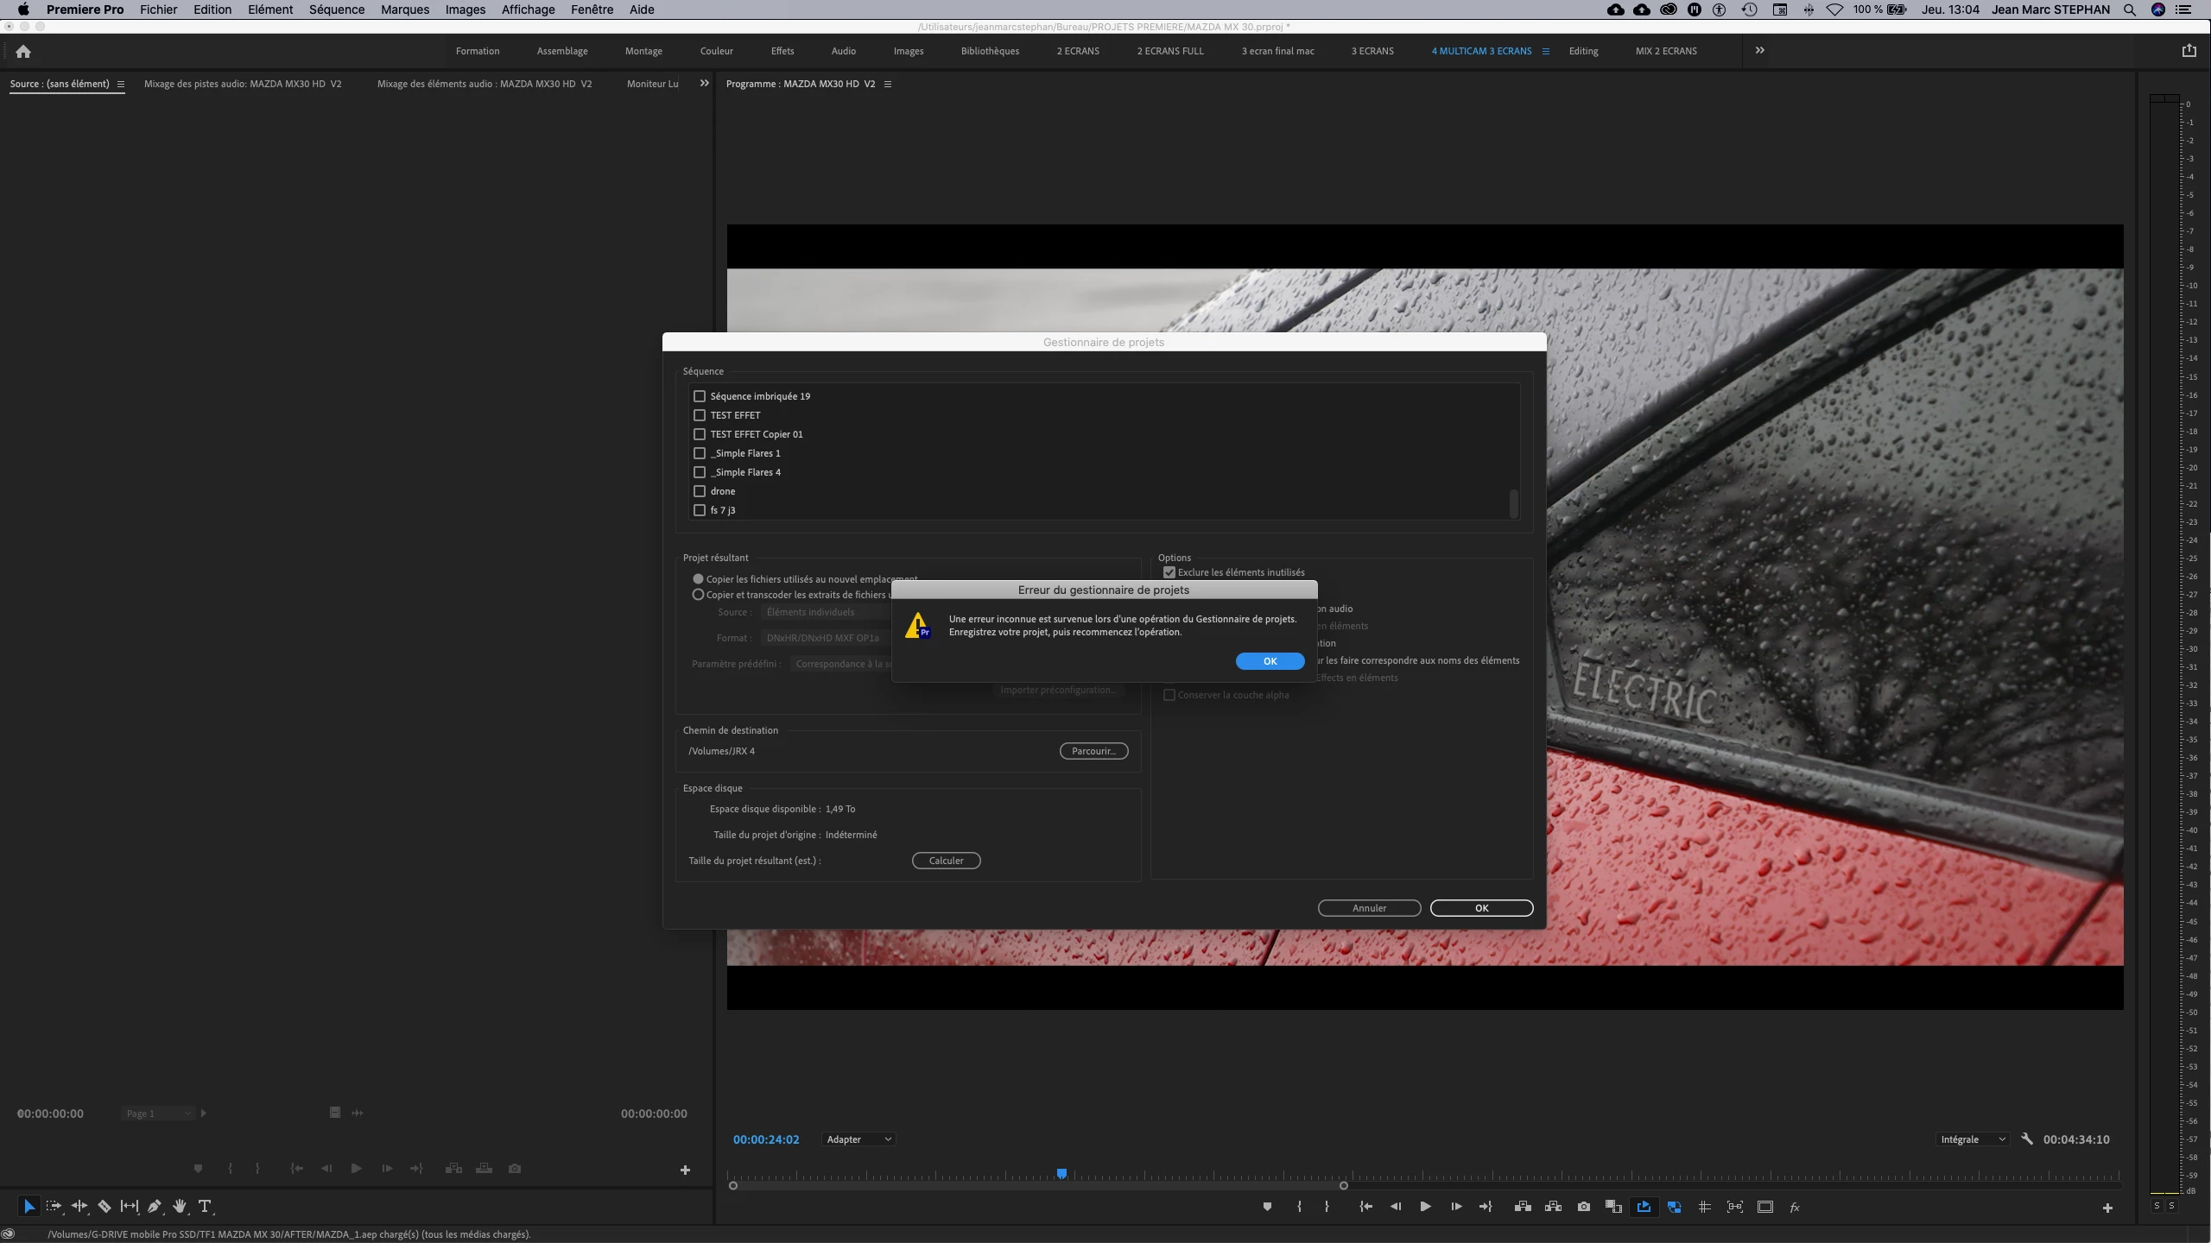Expand the workspaces overflow chevron
The height and width of the screenshot is (1243, 2211).
click(1759, 51)
